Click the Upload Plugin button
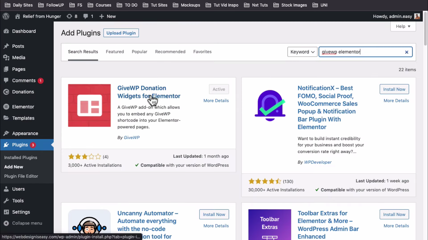Image resolution: width=428 pixels, height=240 pixels. pyautogui.click(x=121, y=33)
